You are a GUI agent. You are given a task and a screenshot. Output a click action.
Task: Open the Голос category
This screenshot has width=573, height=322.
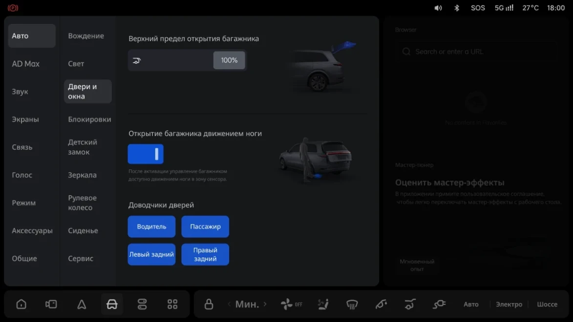tap(22, 175)
